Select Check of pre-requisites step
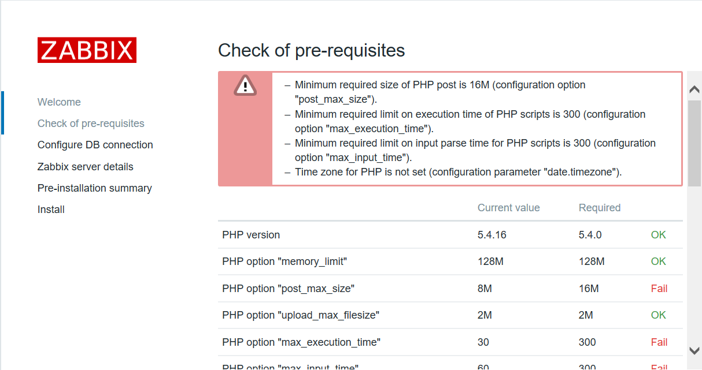Viewport: 702px width, 370px height. point(91,124)
